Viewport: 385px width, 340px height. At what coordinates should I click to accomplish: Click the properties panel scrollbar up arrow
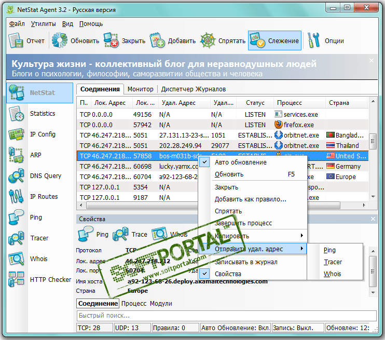[373, 251]
